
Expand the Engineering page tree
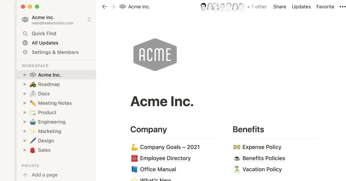pos(25,122)
